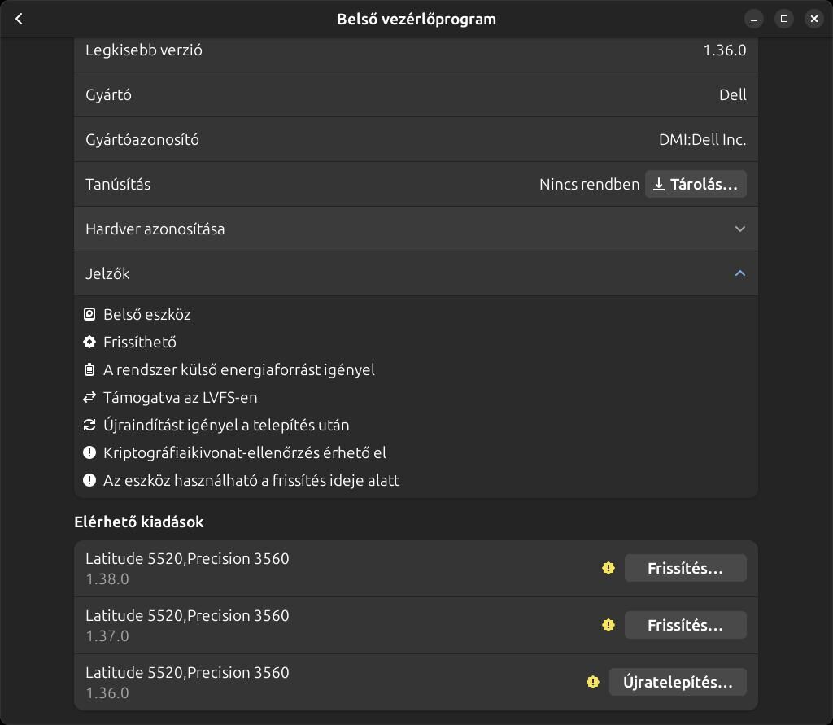Viewport: 833px width, 725px height.
Task: Click the Belső eszköz flag icon
Action: tap(90, 314)
